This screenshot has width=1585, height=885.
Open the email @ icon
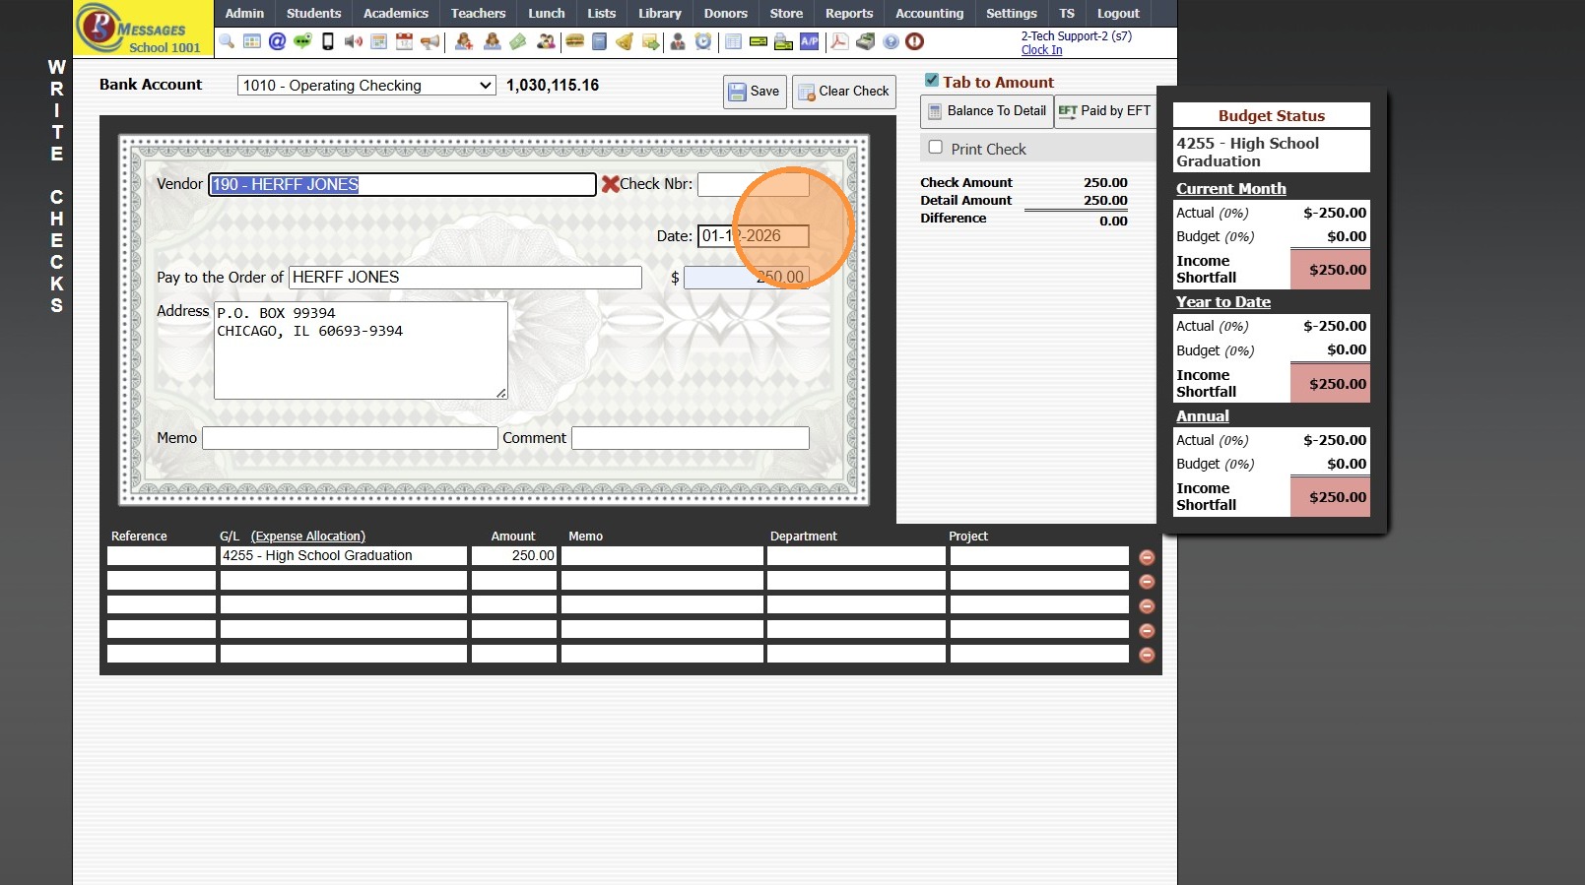277,41
